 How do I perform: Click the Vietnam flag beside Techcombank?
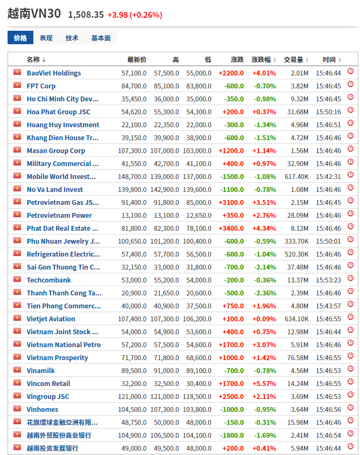click(x=17, y=279)
